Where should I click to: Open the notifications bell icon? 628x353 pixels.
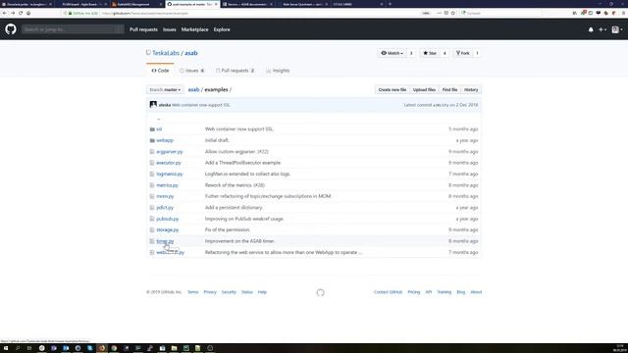[591, 29]
